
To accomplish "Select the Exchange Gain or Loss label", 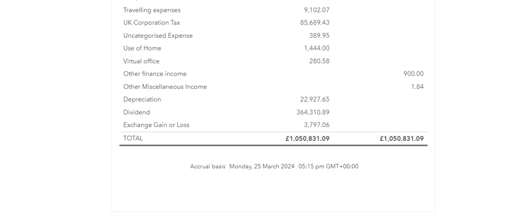I will point(156,125).
